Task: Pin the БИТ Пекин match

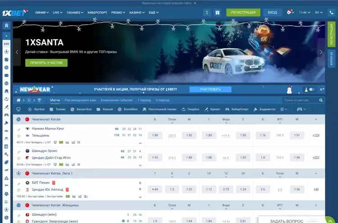Action: point(19,183)
